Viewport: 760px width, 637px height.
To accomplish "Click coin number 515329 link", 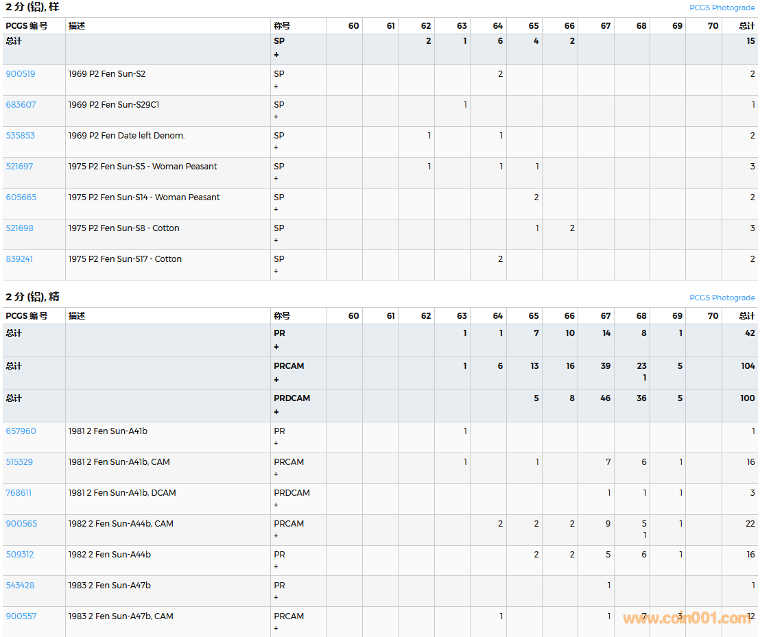I will coord(19,462).
